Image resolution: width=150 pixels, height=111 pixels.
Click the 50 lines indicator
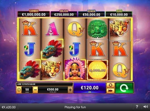click(27, 90)
